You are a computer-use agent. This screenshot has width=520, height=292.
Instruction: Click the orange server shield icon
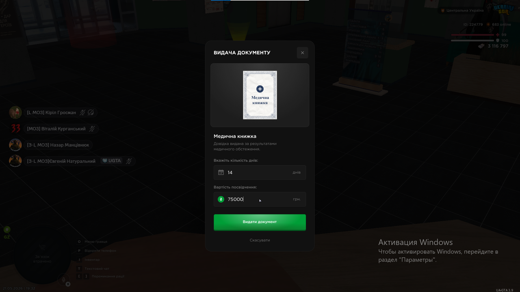443,11
